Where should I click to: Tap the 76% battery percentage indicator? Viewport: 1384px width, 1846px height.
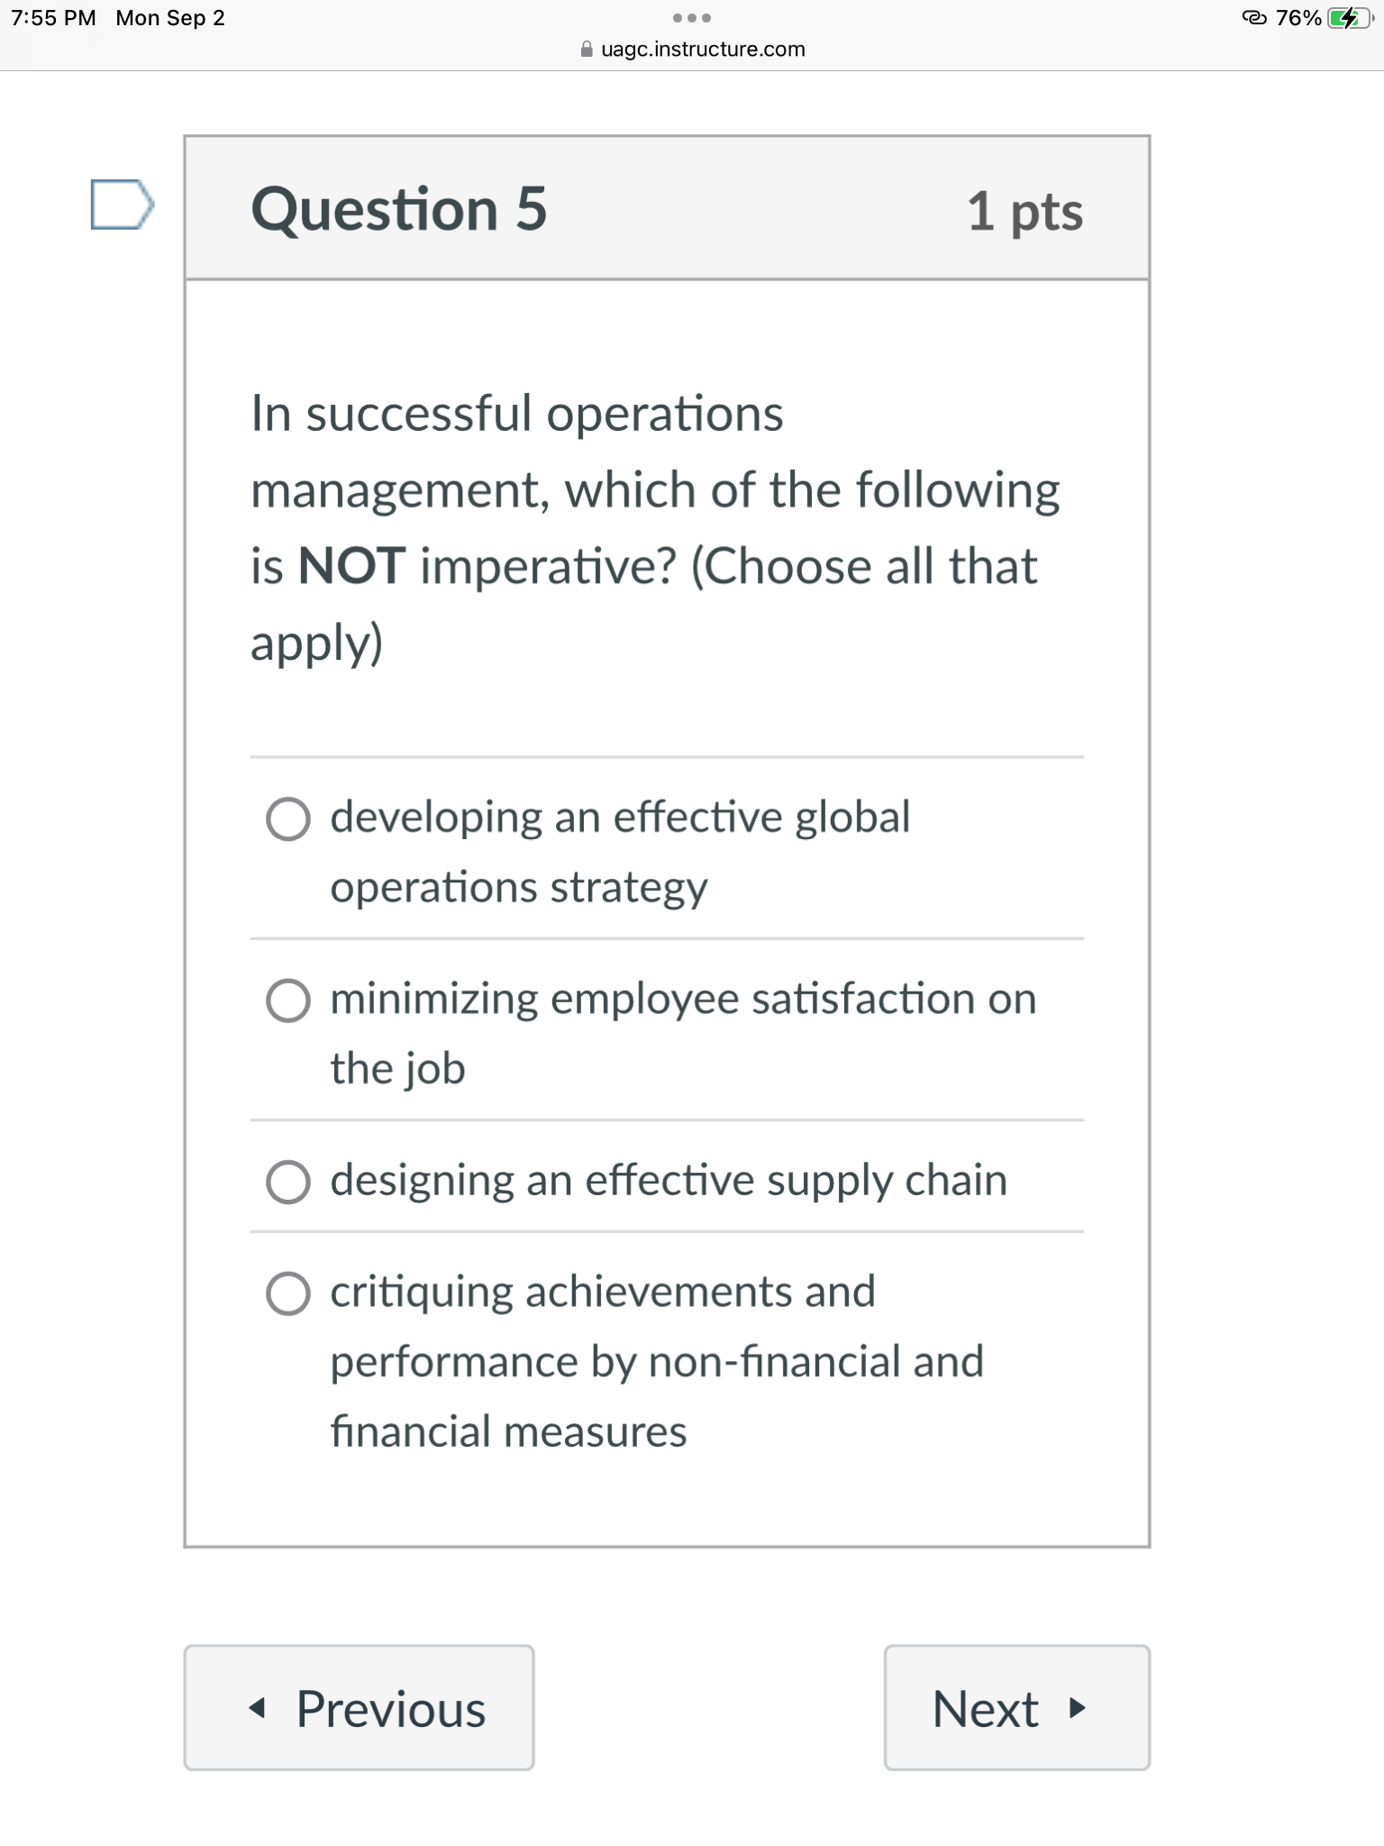(1298, 18)
